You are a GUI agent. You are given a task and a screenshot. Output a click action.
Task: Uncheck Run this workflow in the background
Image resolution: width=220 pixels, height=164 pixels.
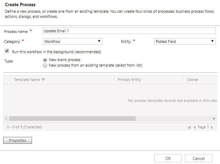pyautogui.click(x=7, y=51)
